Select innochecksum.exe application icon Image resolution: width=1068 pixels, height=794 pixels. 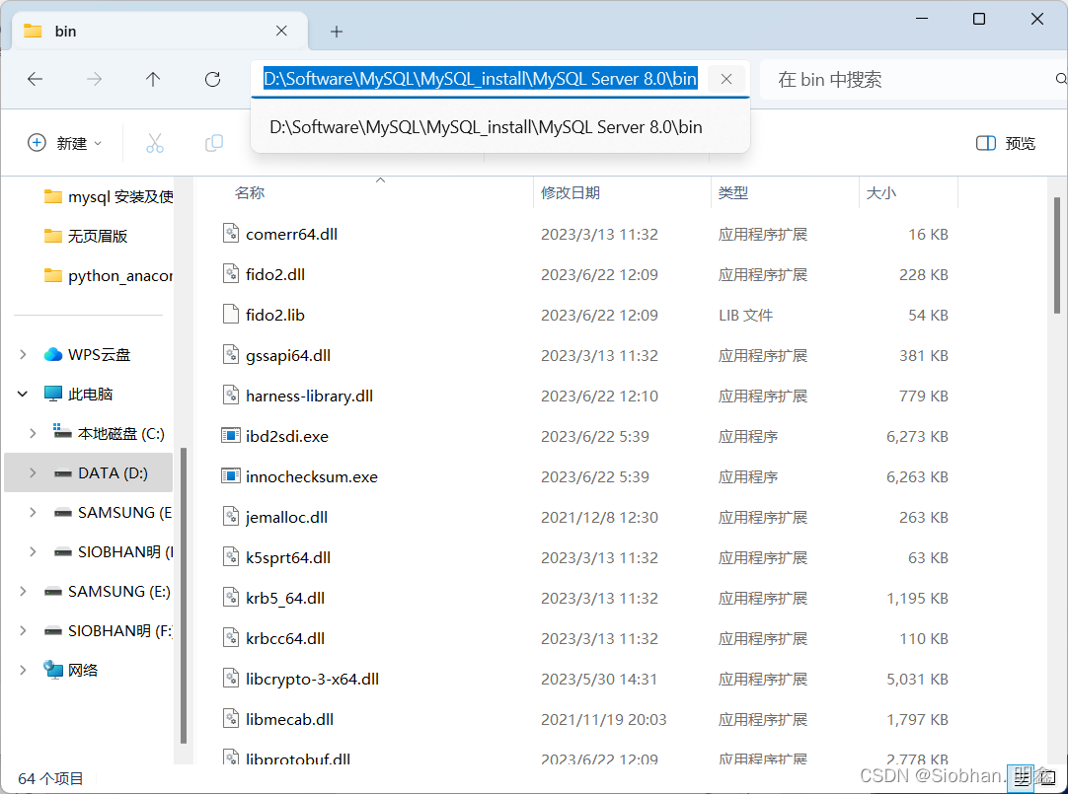click(x=231, y=476)
